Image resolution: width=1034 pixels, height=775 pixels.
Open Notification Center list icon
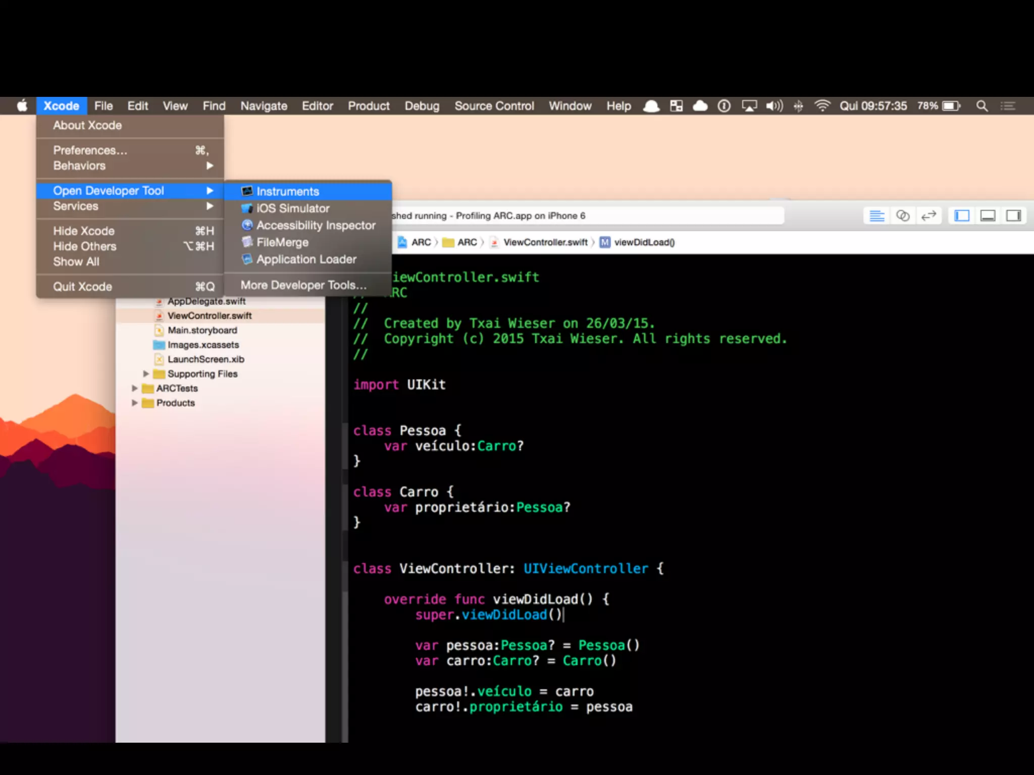coord(1008,106)
